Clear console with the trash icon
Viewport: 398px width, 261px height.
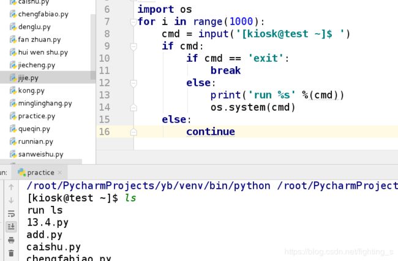[x=11, y=252]
